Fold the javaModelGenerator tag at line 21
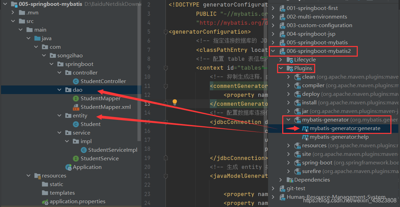The height and width of the screenshot is (207, 400). coord(165,176)
